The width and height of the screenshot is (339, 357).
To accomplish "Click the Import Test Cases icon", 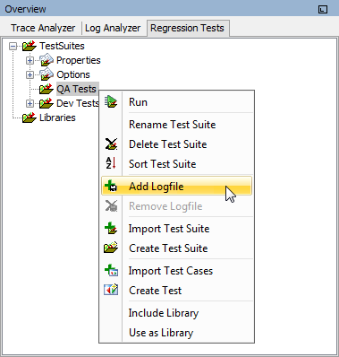I will [x=111, y=271].
